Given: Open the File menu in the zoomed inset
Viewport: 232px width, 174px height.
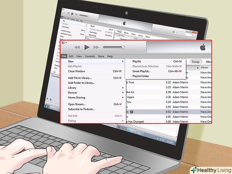Looking at the screenshot, I should point(64,56).
